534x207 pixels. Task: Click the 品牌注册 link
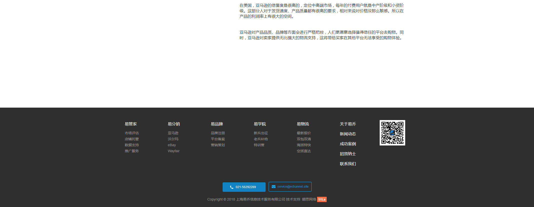pos(218,133)
